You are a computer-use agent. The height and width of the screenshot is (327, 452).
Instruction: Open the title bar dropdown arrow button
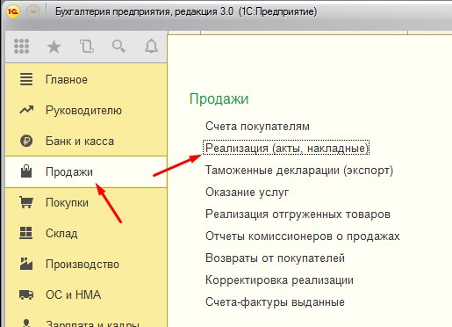[33, 11]
